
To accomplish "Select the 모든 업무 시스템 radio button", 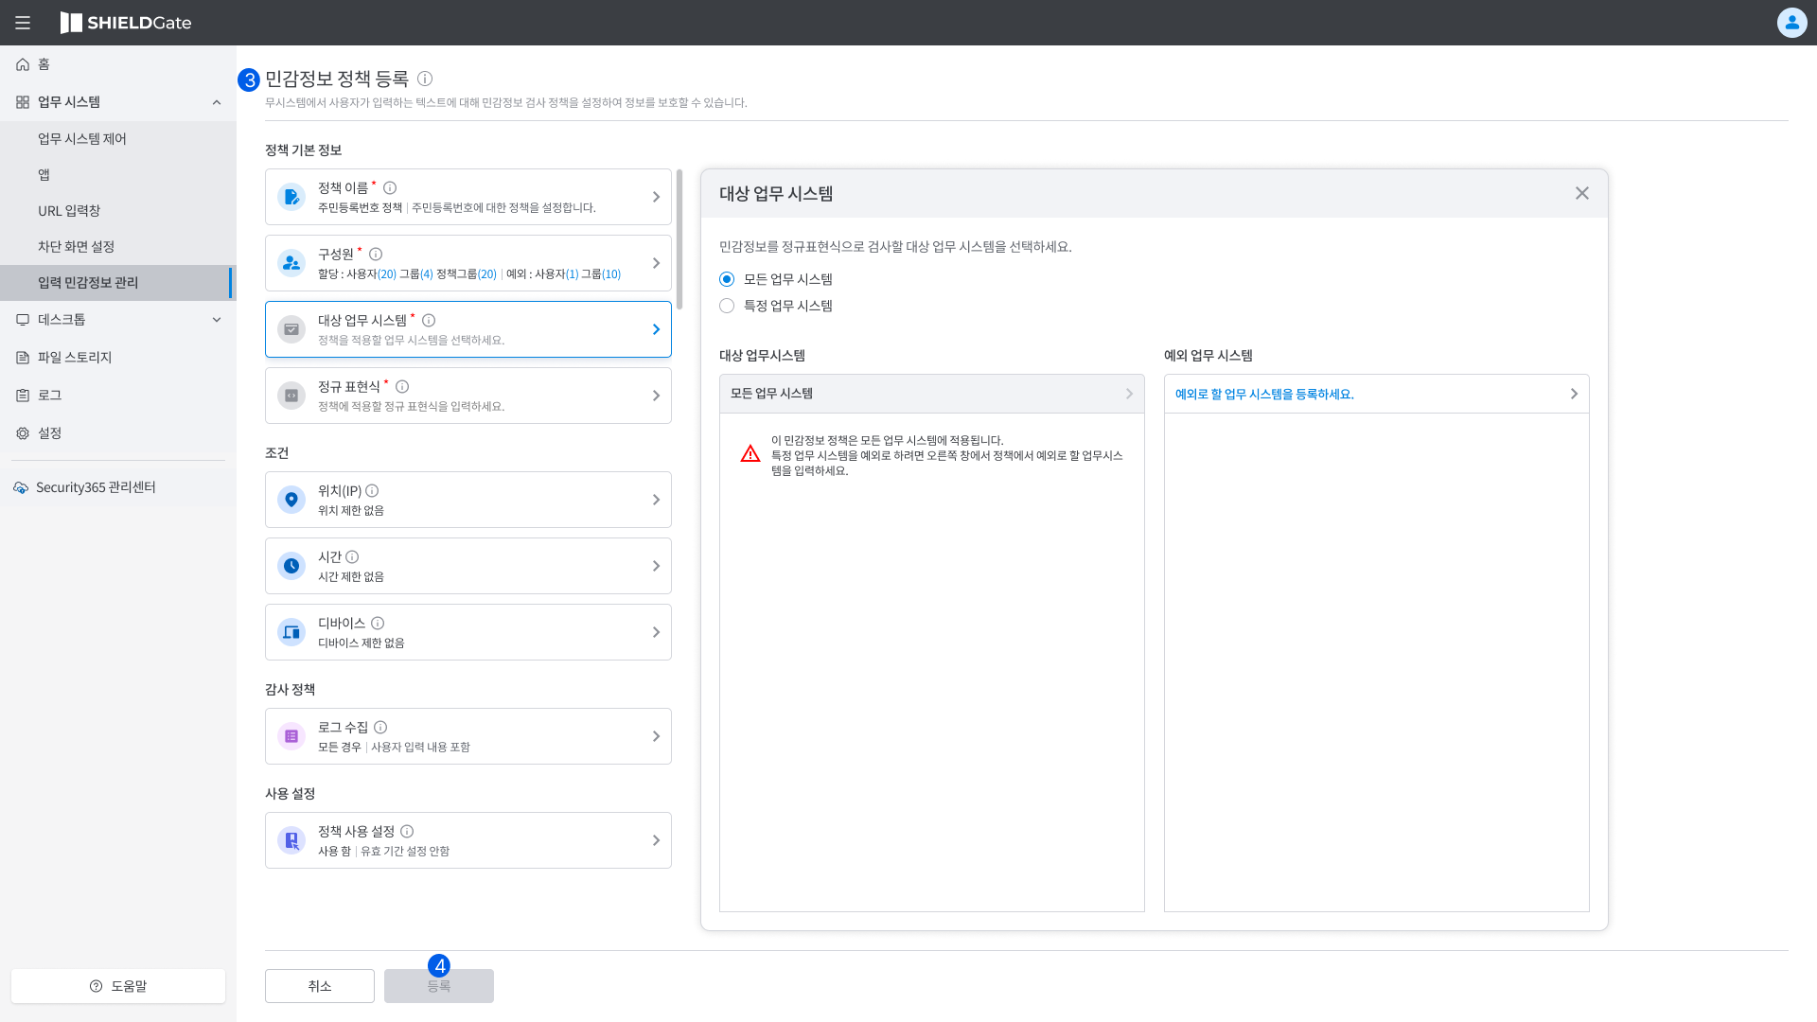I will 727,279.
